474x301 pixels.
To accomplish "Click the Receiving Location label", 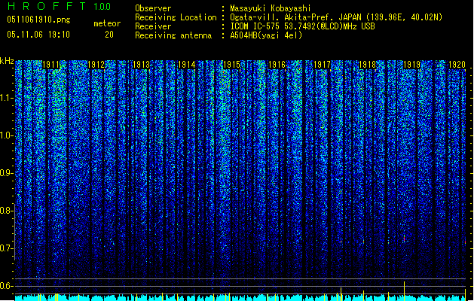I will 176,17.
